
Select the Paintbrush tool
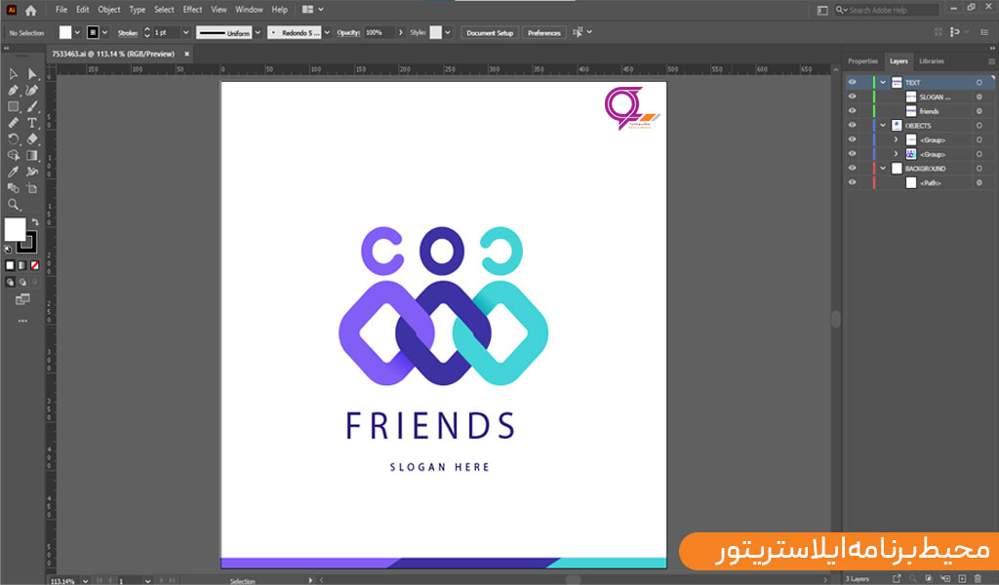click(x=32, y=106)
